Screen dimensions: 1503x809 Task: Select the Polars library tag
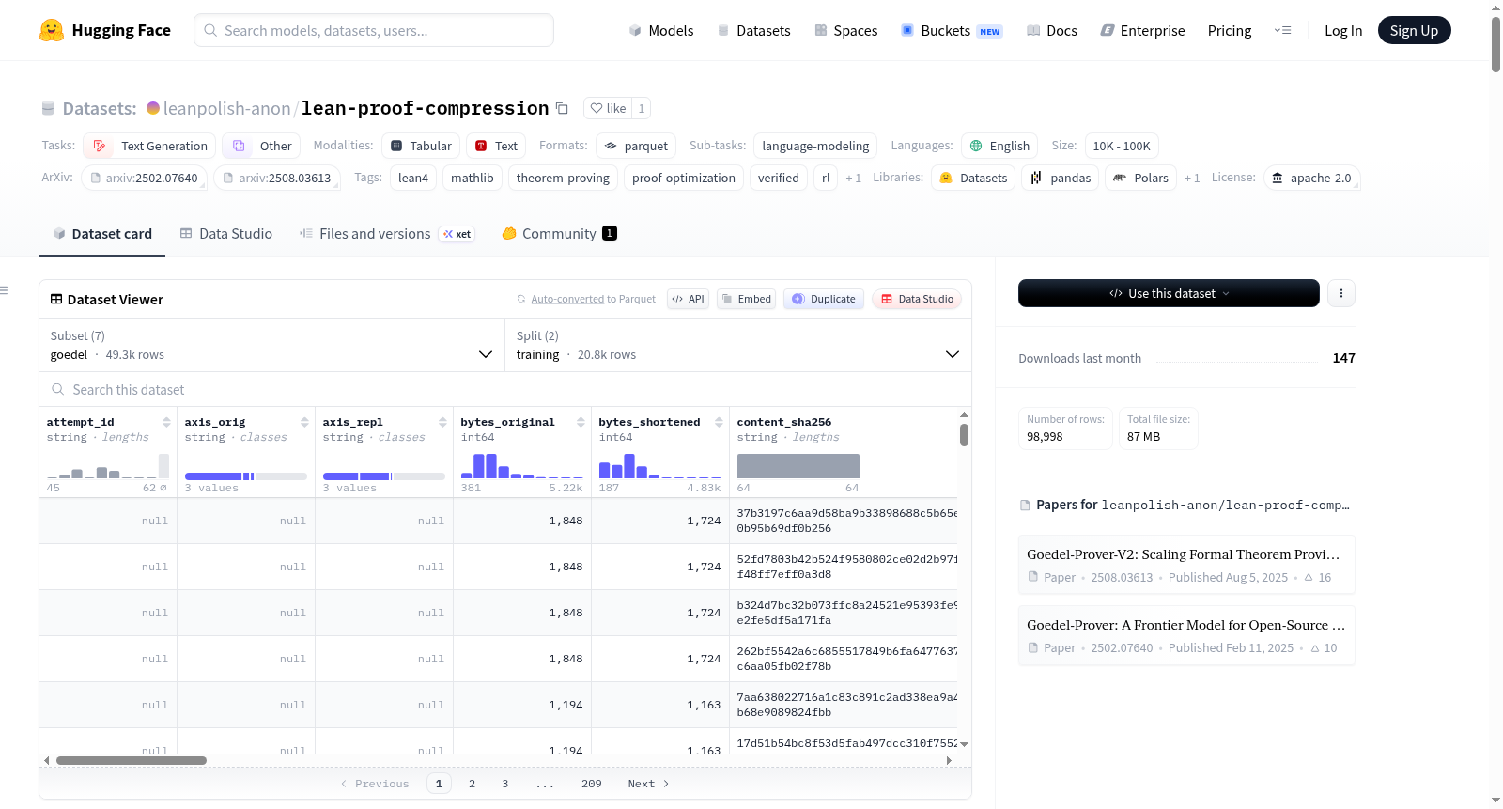pos(1141,178)
